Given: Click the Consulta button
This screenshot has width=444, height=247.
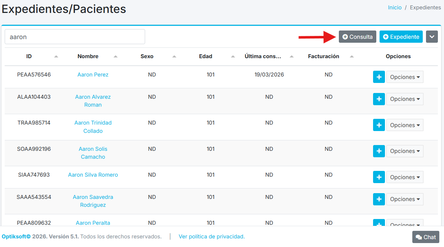Looking at the screenshot, I should point(358,37).
